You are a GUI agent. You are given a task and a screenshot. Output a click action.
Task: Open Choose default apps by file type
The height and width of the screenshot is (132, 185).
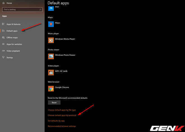pyautogui.click(x=62, y=110)
